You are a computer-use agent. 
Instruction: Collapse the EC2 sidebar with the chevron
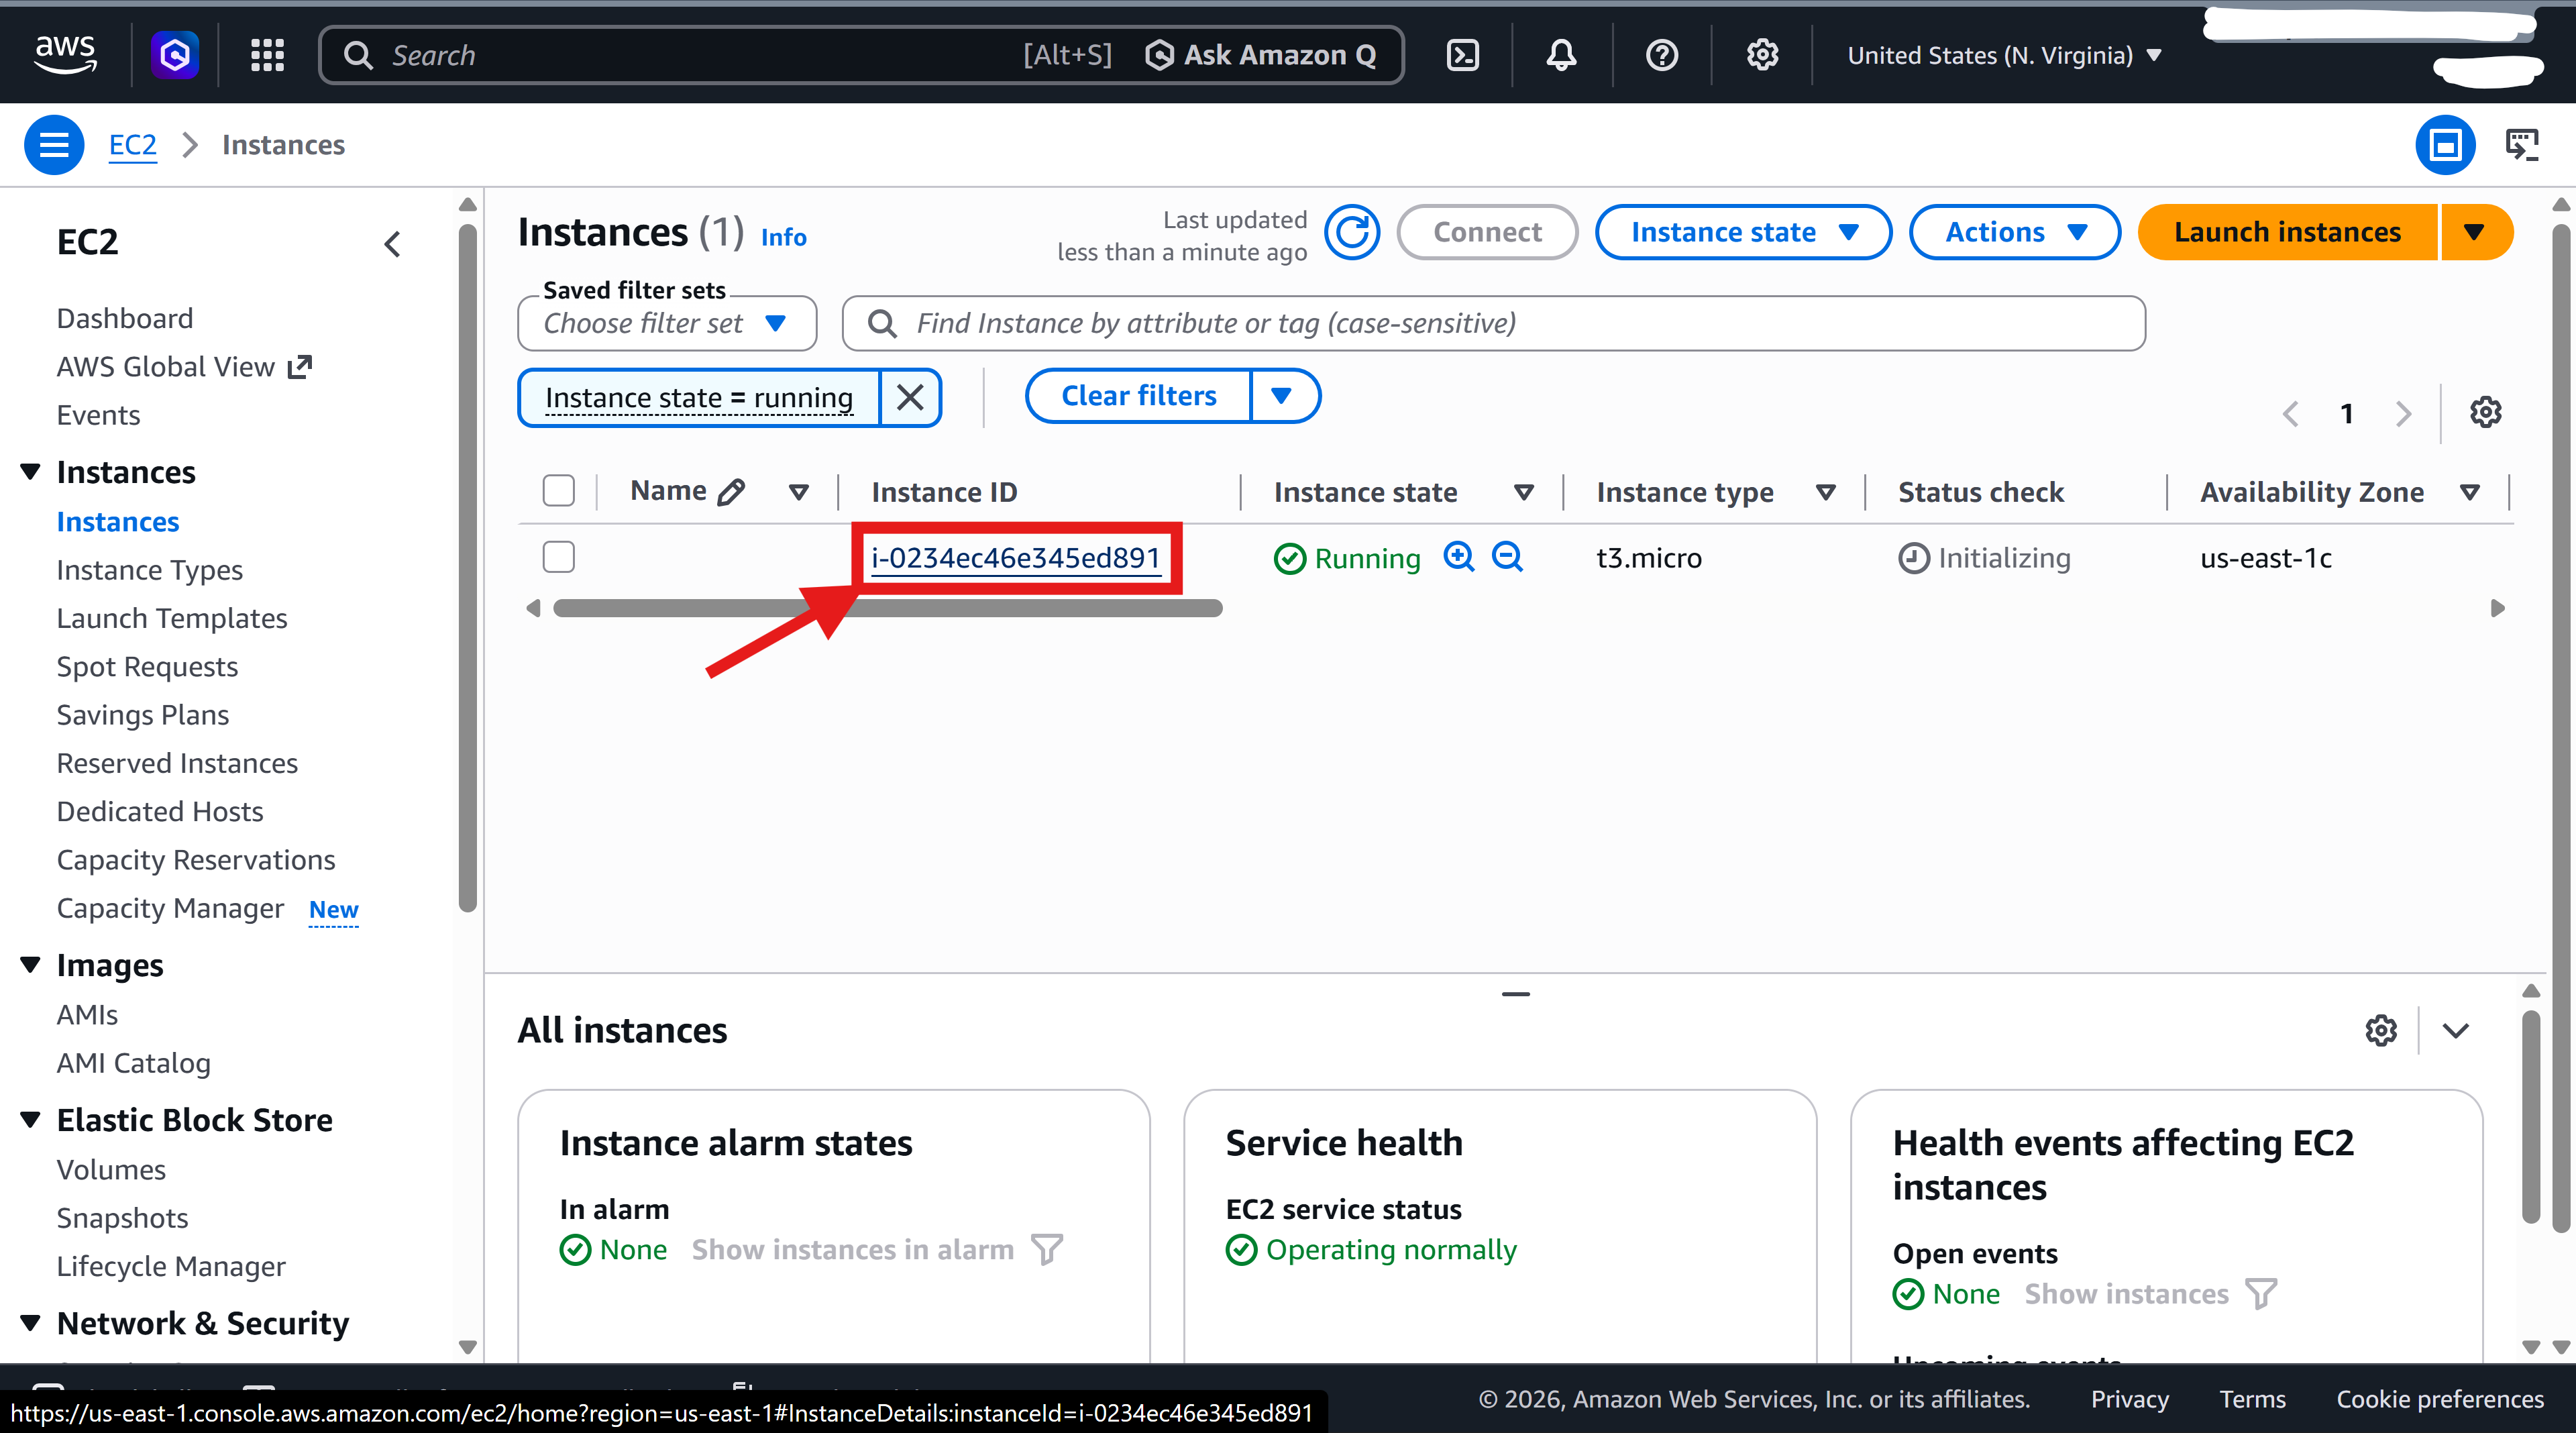393,243
